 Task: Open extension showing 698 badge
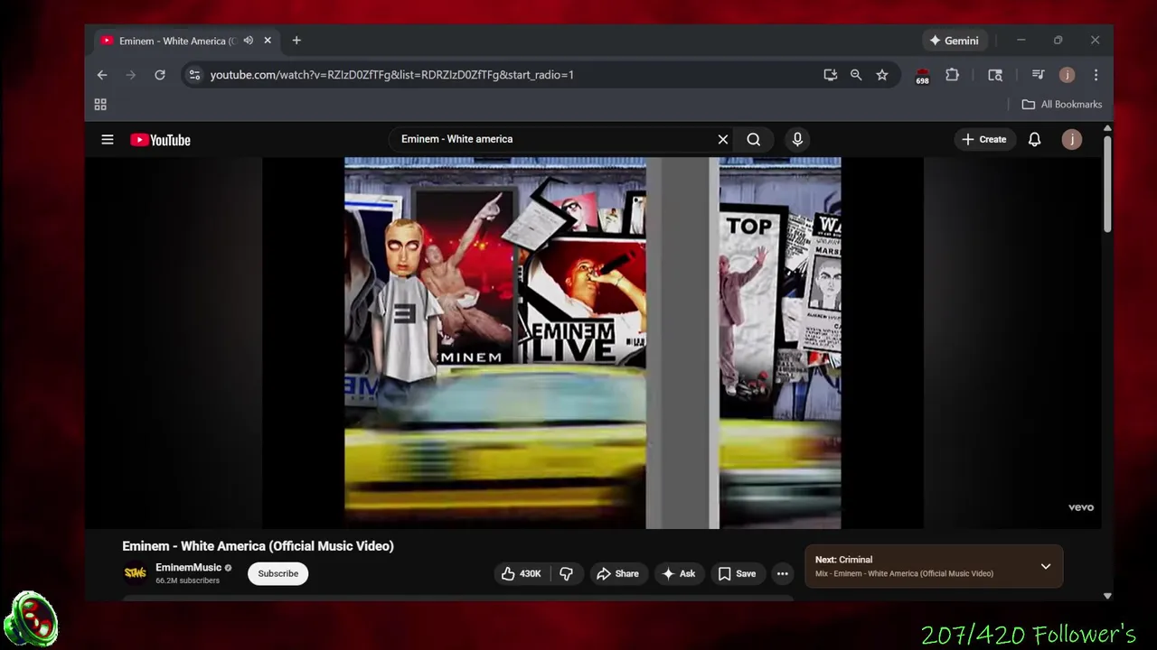coord(922,76)
